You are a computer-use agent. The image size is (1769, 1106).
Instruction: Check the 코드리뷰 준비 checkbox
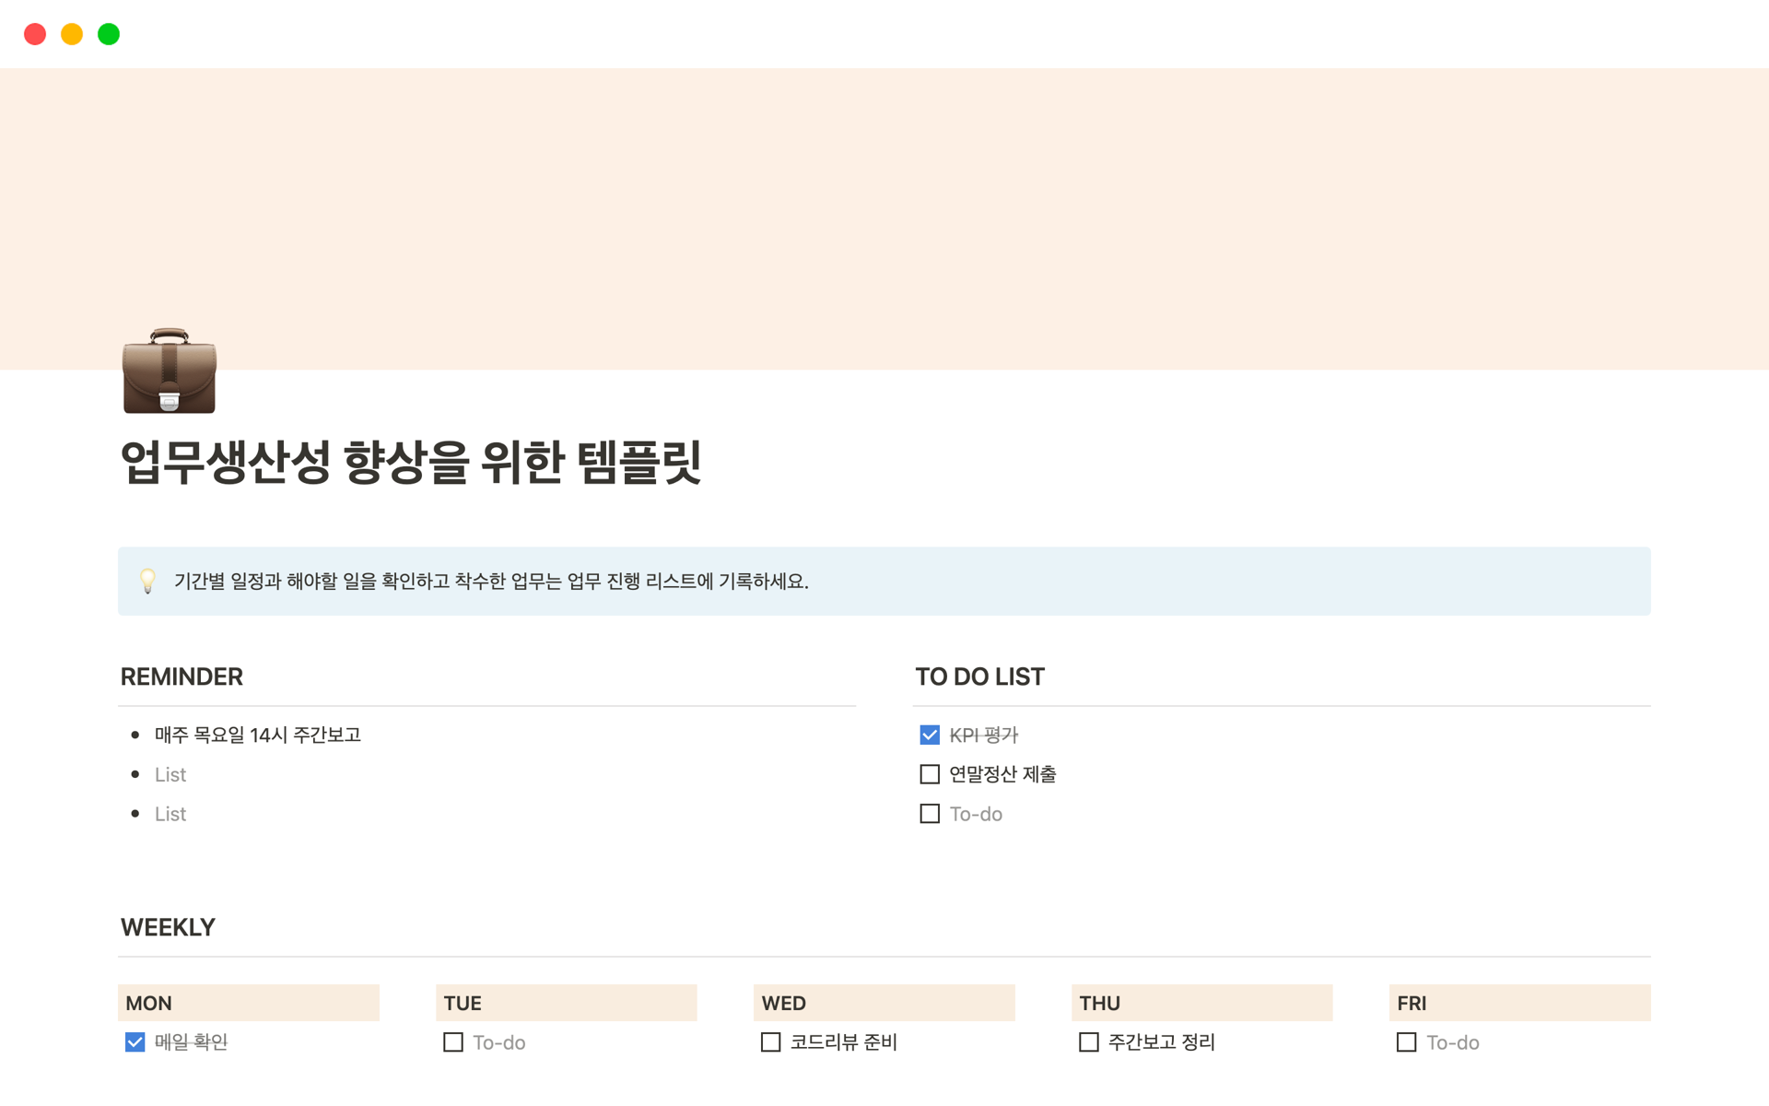771,1042
